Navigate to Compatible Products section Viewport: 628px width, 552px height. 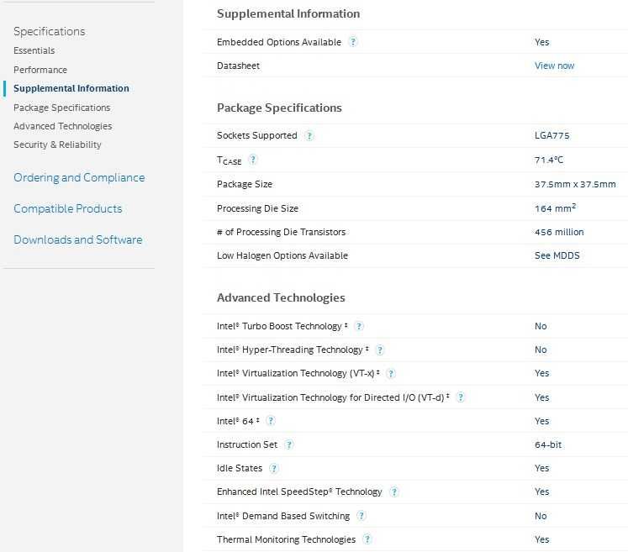67,208
